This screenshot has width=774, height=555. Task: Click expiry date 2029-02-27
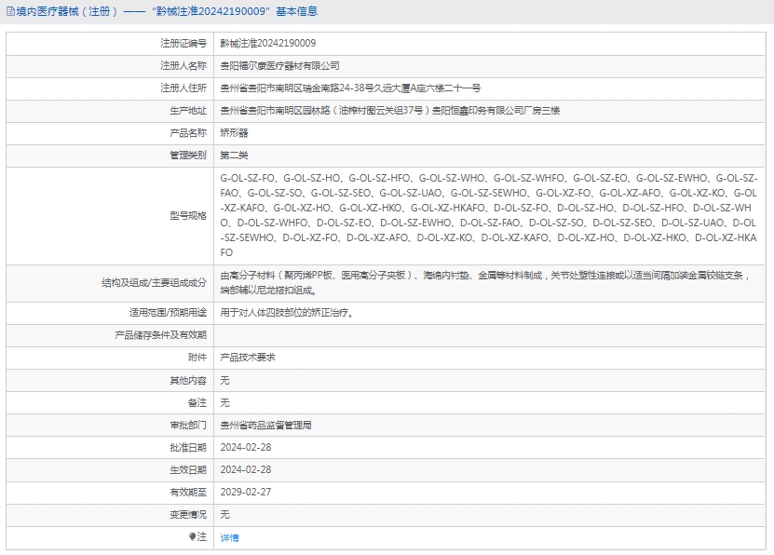(x=245, y=492)
